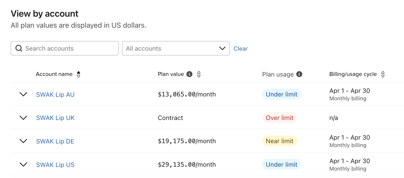Click the Over limit badge for SWAK Lip UK
Viewport: 404px width, 178px height.
click(280, 118)
